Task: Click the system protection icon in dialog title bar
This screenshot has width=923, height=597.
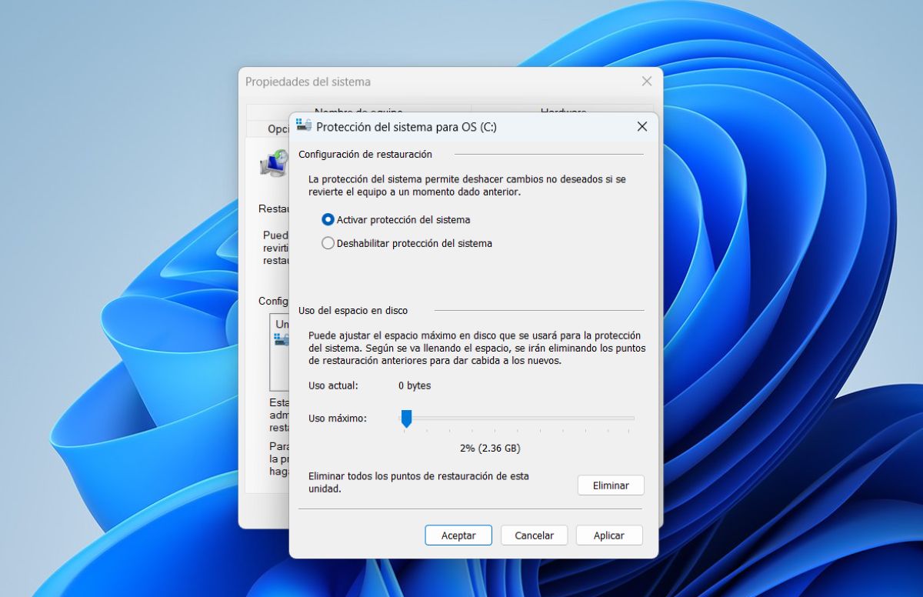Action: (303, 126)
